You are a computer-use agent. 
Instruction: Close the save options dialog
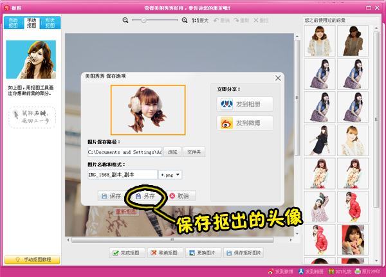click(278, 77)
